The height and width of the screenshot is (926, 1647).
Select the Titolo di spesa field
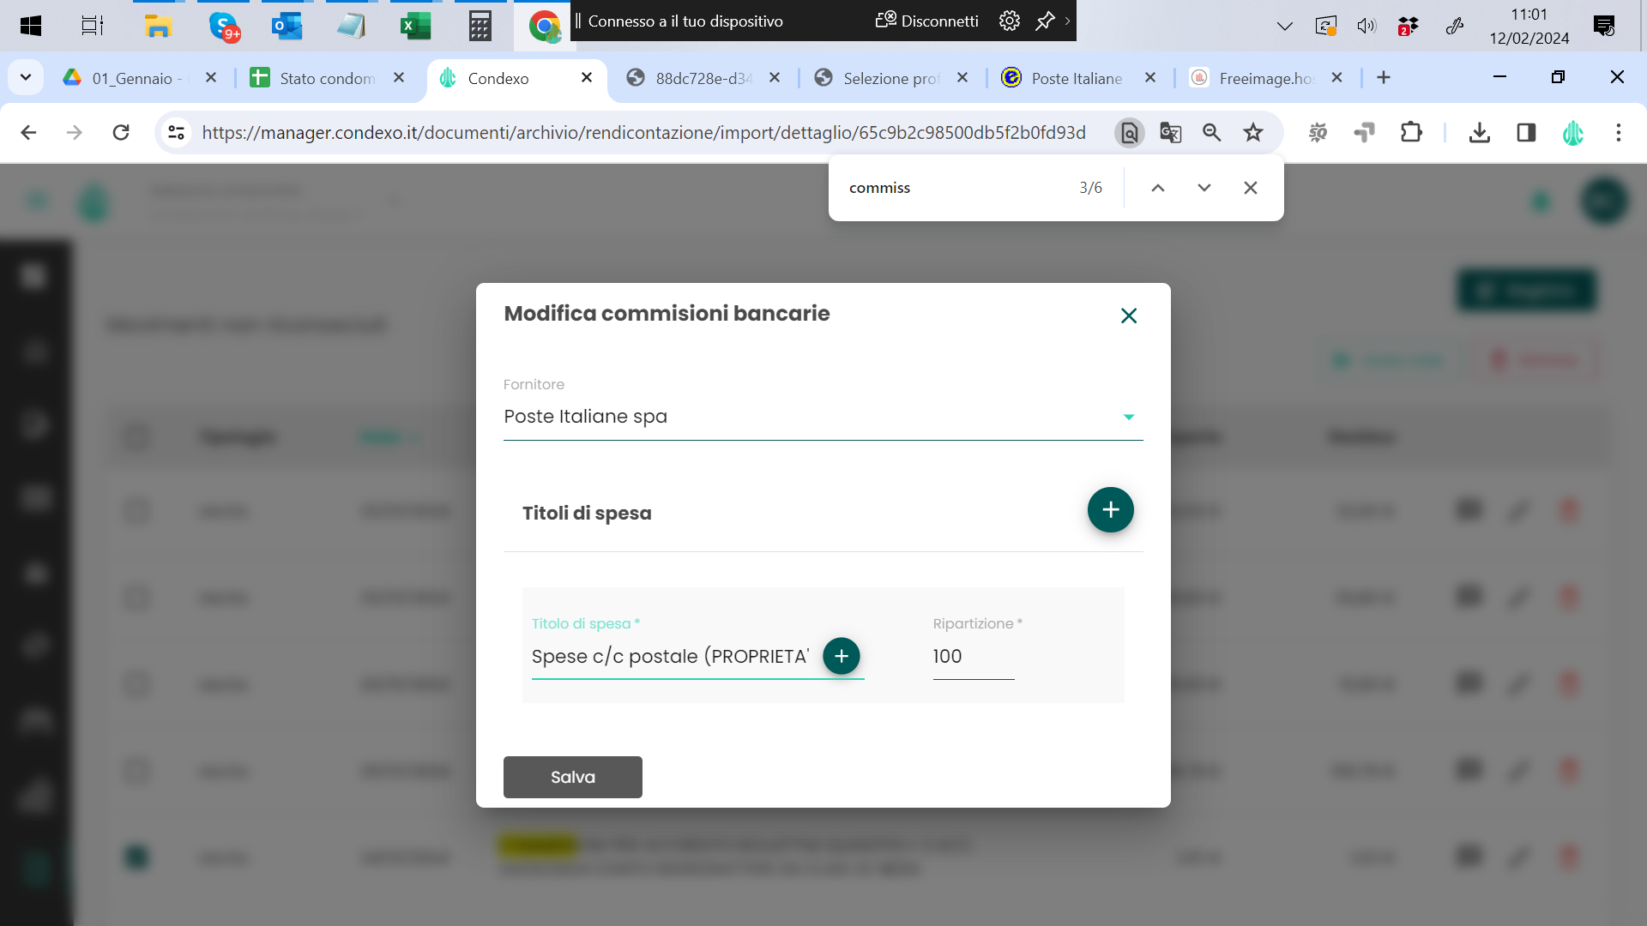tap(670, 657)
